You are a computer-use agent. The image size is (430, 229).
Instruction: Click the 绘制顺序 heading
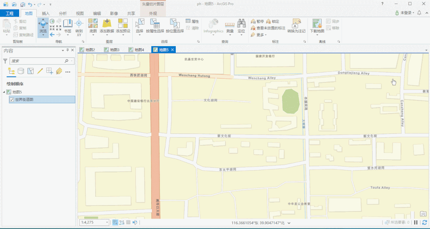(15, 84)
